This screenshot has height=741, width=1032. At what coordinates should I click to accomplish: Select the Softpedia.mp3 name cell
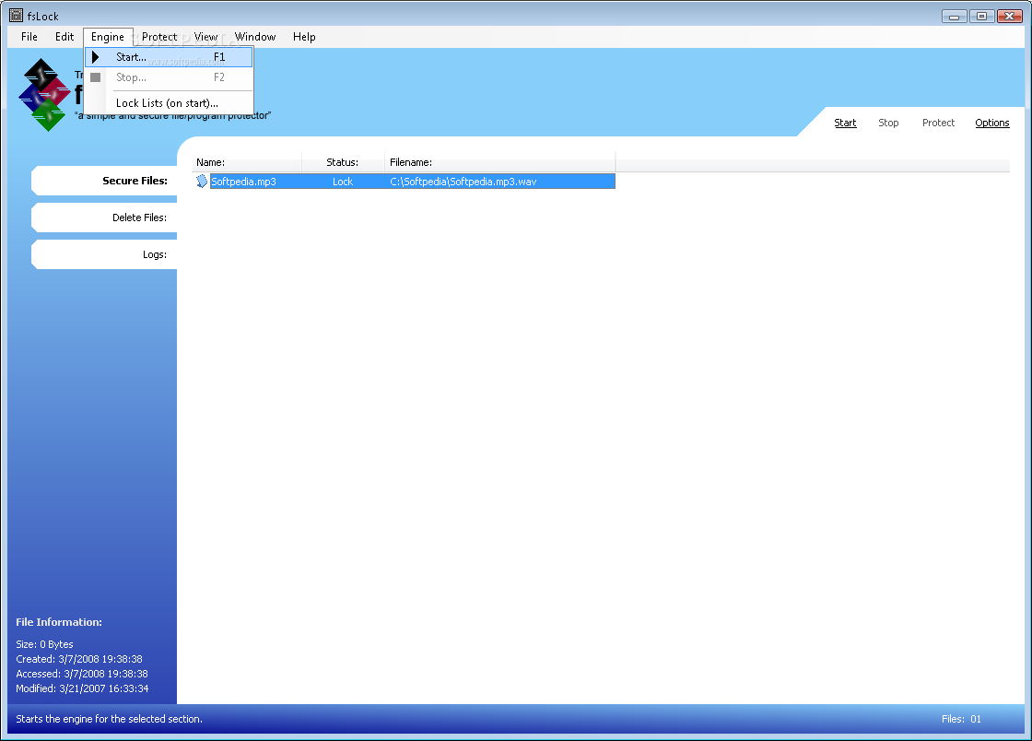tap(243, 182)
